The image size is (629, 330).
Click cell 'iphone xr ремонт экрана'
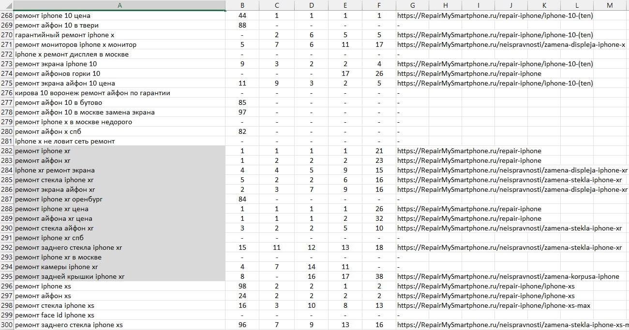(x=120, y=170)
